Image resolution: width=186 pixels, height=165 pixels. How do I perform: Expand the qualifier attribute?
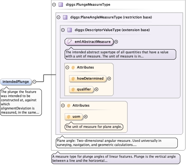(x=97, y=89)
